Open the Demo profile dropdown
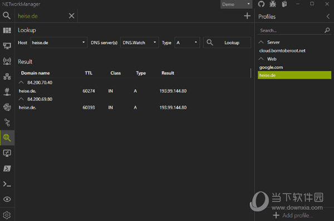The image size is (334, 221). (236, 4)
